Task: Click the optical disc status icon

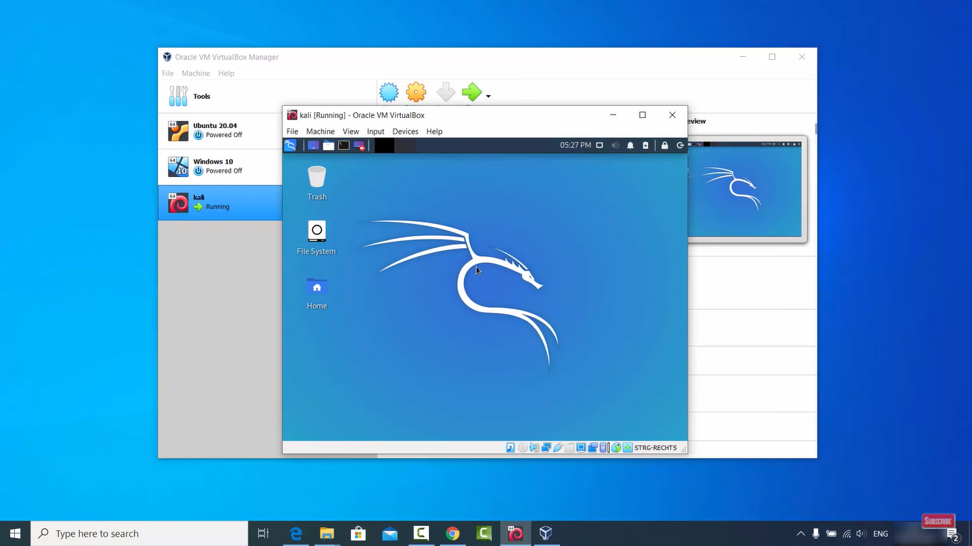Action: coord(523,447)
